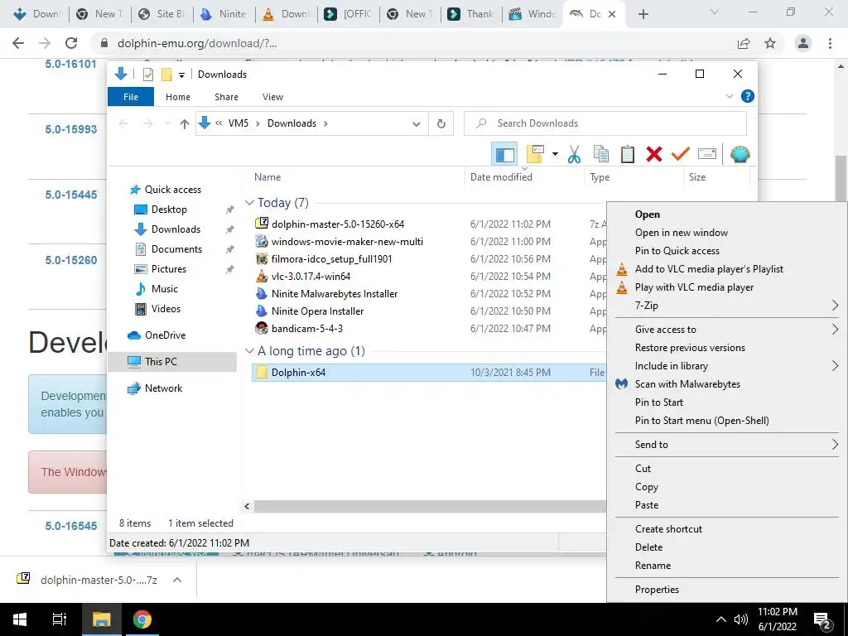Screen dimensions: 848x636
Task: Open the dropdown arrow beside New folder icon
Action: 555,155
